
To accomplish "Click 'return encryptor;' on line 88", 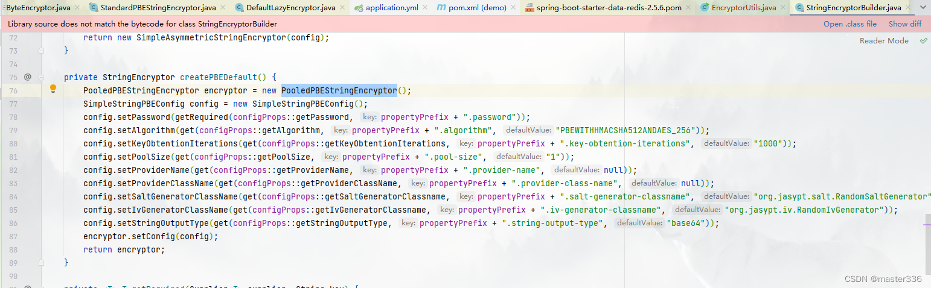I will [124, 249].
